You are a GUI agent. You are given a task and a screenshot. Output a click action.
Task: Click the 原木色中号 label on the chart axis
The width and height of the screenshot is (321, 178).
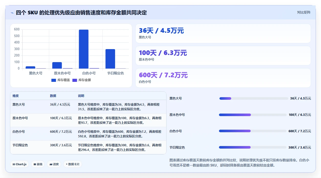pyautogui.click(x=62, y=73)
